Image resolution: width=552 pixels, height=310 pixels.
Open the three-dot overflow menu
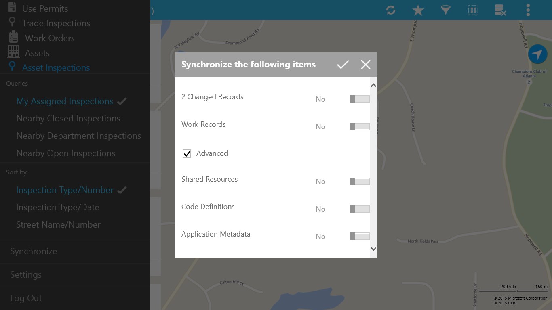pyautogui.click(x=528, y=10)
